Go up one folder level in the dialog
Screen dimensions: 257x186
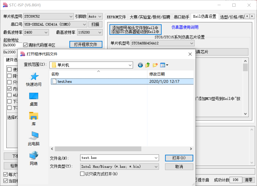pyautogui.click(x=147, y=65)
